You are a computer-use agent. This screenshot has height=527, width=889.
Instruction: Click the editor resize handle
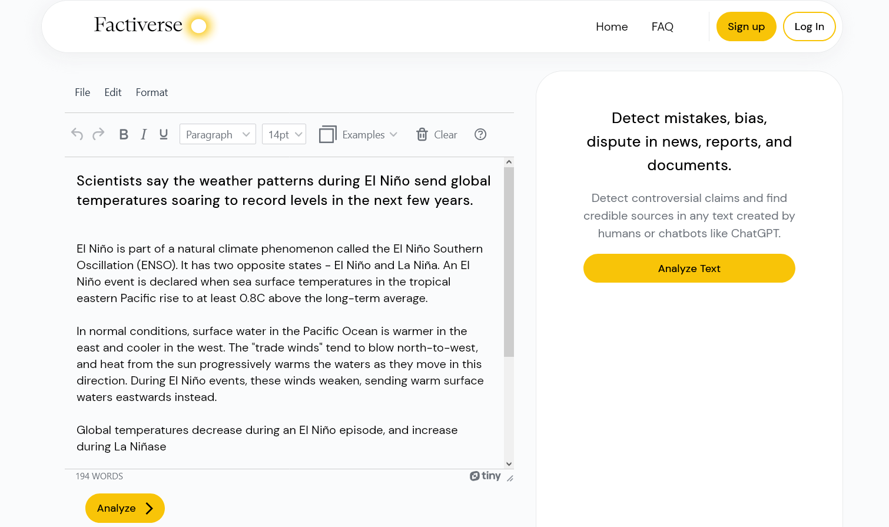(x=510, y=478)
